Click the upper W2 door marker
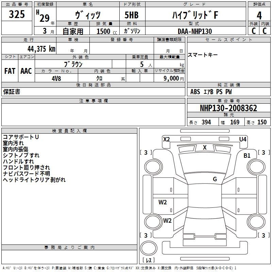The image size is (272, 272). pos(163,202)
